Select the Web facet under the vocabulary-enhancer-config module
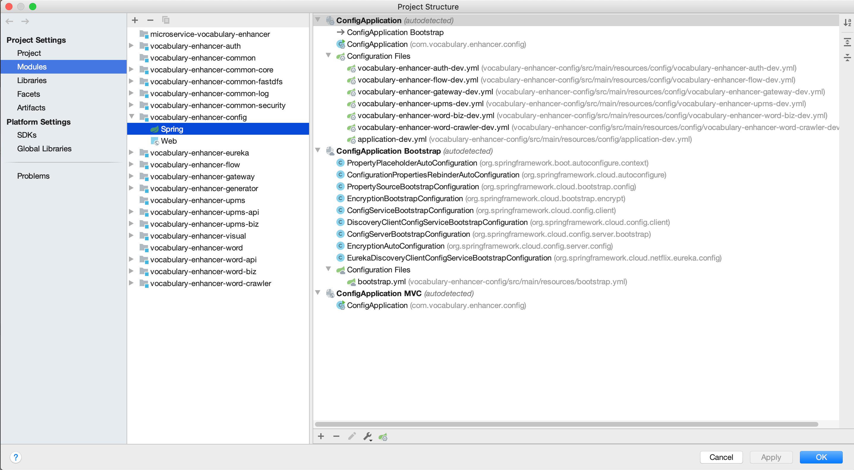 tap(169, 141)
